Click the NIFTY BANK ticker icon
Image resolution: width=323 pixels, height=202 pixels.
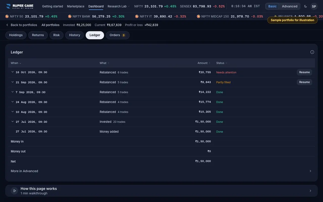[x=70, y=16]
